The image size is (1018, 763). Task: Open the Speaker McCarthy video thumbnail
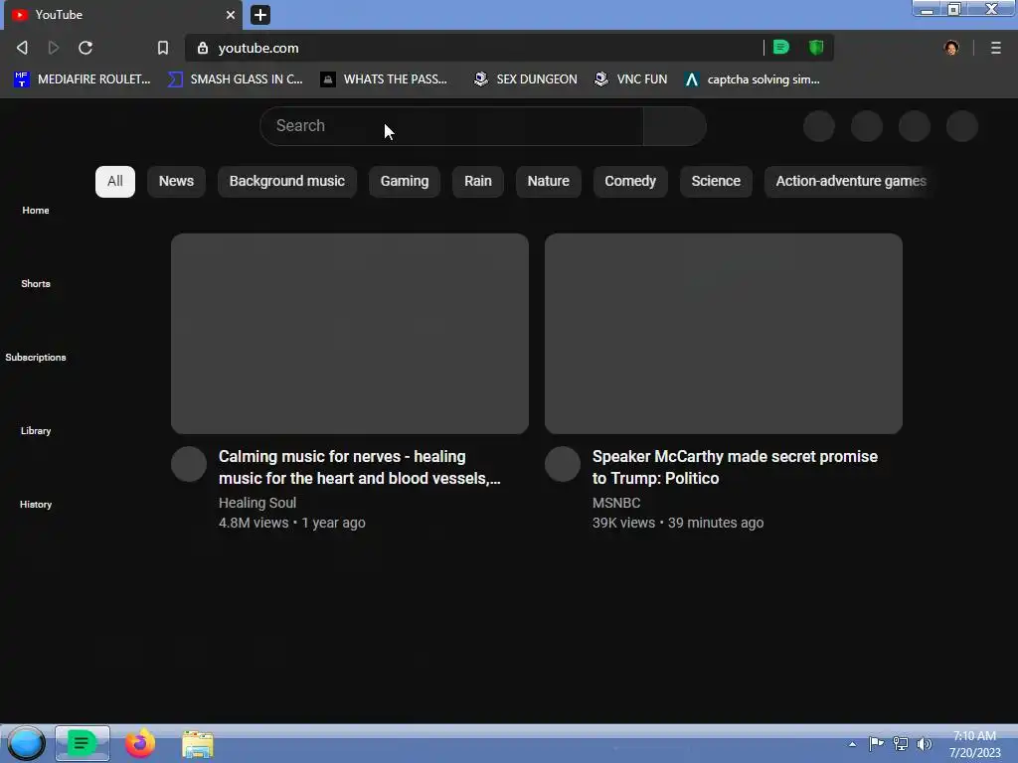pyautogui.click(x=724, y=334)
